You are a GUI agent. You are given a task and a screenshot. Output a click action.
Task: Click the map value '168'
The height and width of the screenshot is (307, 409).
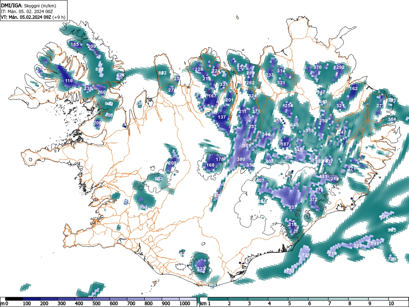tap(210, 165)
